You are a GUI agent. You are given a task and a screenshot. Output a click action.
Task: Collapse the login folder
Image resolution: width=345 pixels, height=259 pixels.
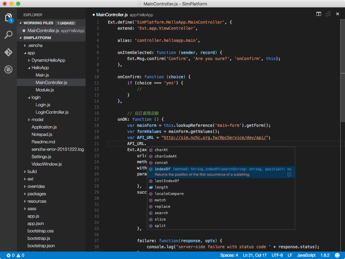36,97
